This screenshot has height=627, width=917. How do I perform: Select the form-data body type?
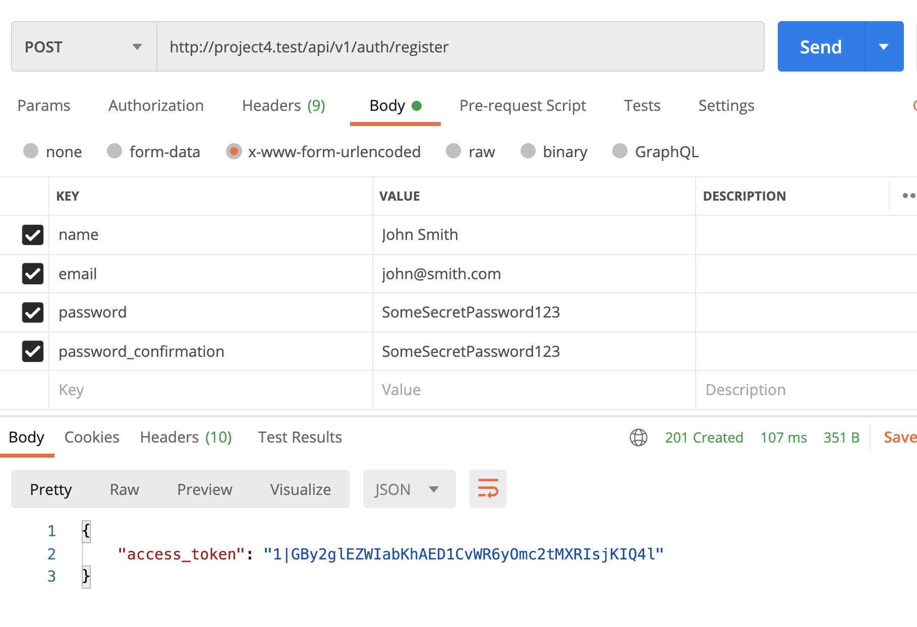coord(114,151)
